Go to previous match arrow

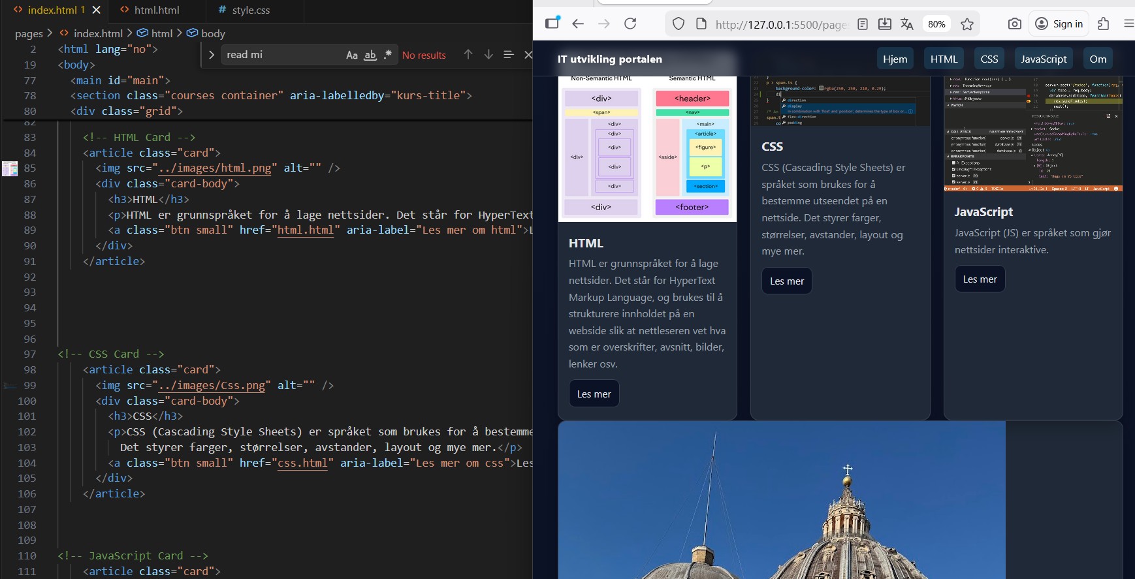pyautogui.click(x=468, y=55)
